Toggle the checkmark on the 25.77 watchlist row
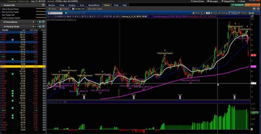The height and width of the screenshot is (134, 261). point(1,61)
